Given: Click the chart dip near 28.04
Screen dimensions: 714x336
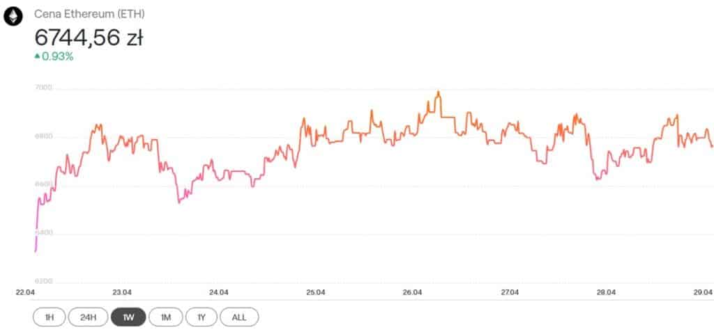Looking at the screenshot, I should [598, 179].
